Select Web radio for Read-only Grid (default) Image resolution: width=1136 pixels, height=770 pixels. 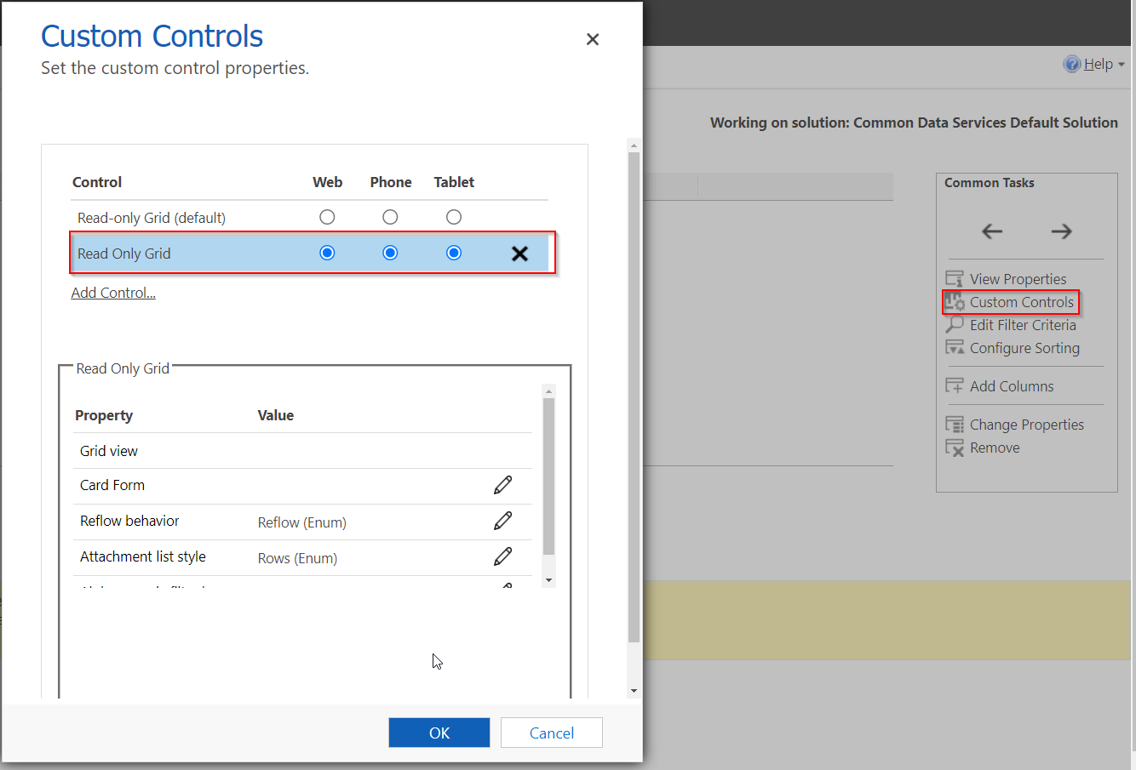coord(327,218)
